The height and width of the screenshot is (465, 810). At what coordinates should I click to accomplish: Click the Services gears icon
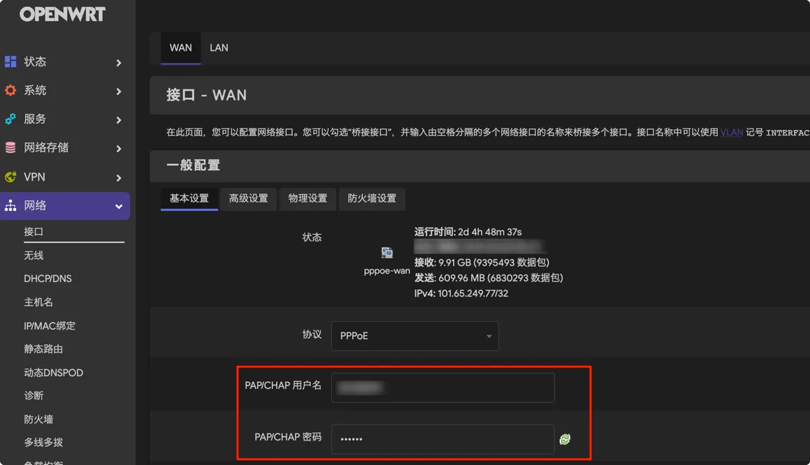pos(10,119)
